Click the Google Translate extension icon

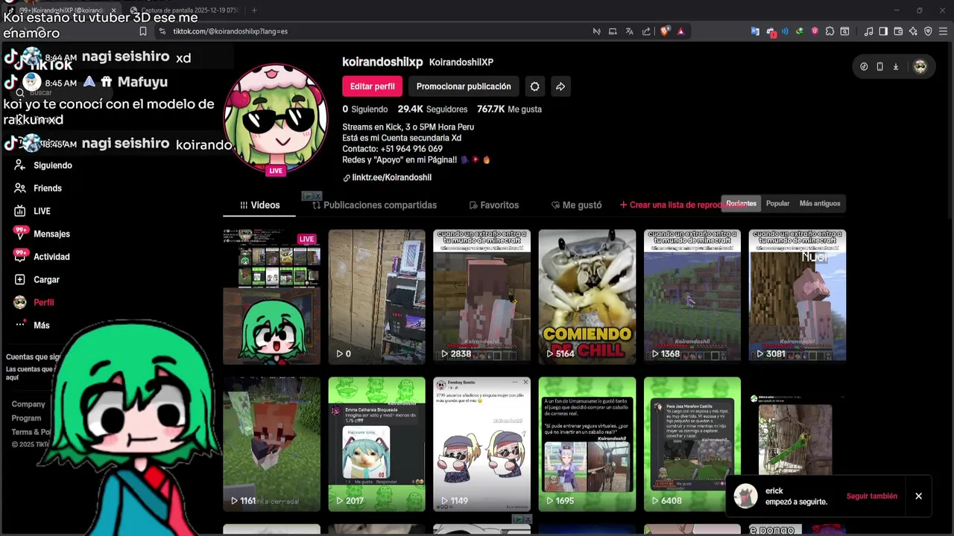point(755,31)
